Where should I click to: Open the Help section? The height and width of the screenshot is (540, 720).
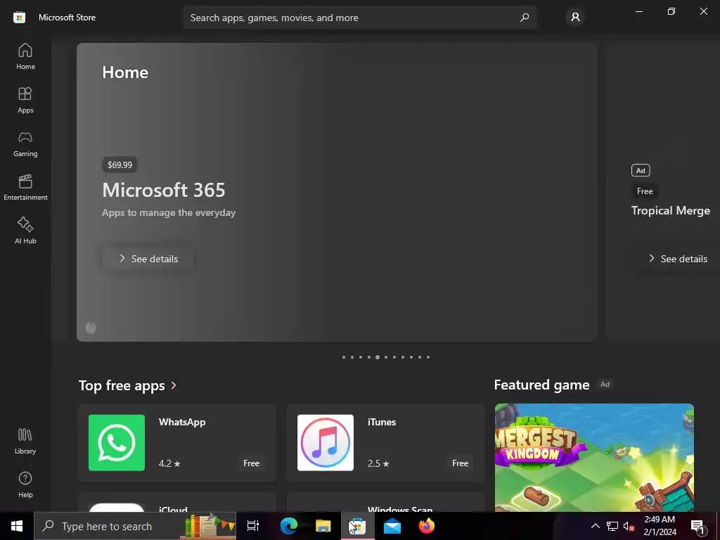(x=25, y=485)
